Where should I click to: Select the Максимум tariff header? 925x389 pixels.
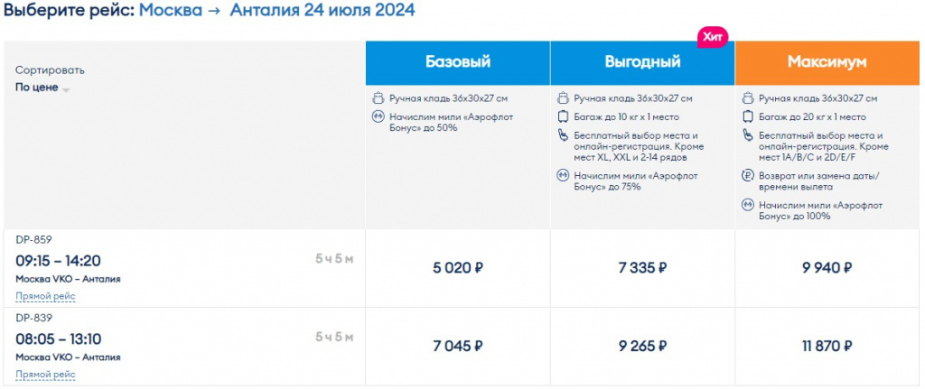[x=827, y=62]
